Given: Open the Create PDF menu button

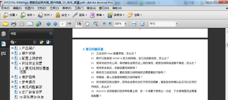Looking at the screenshot, I should click(x=10, y=15).
